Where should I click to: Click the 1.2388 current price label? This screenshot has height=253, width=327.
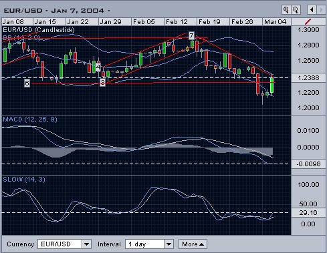(308, 78)
